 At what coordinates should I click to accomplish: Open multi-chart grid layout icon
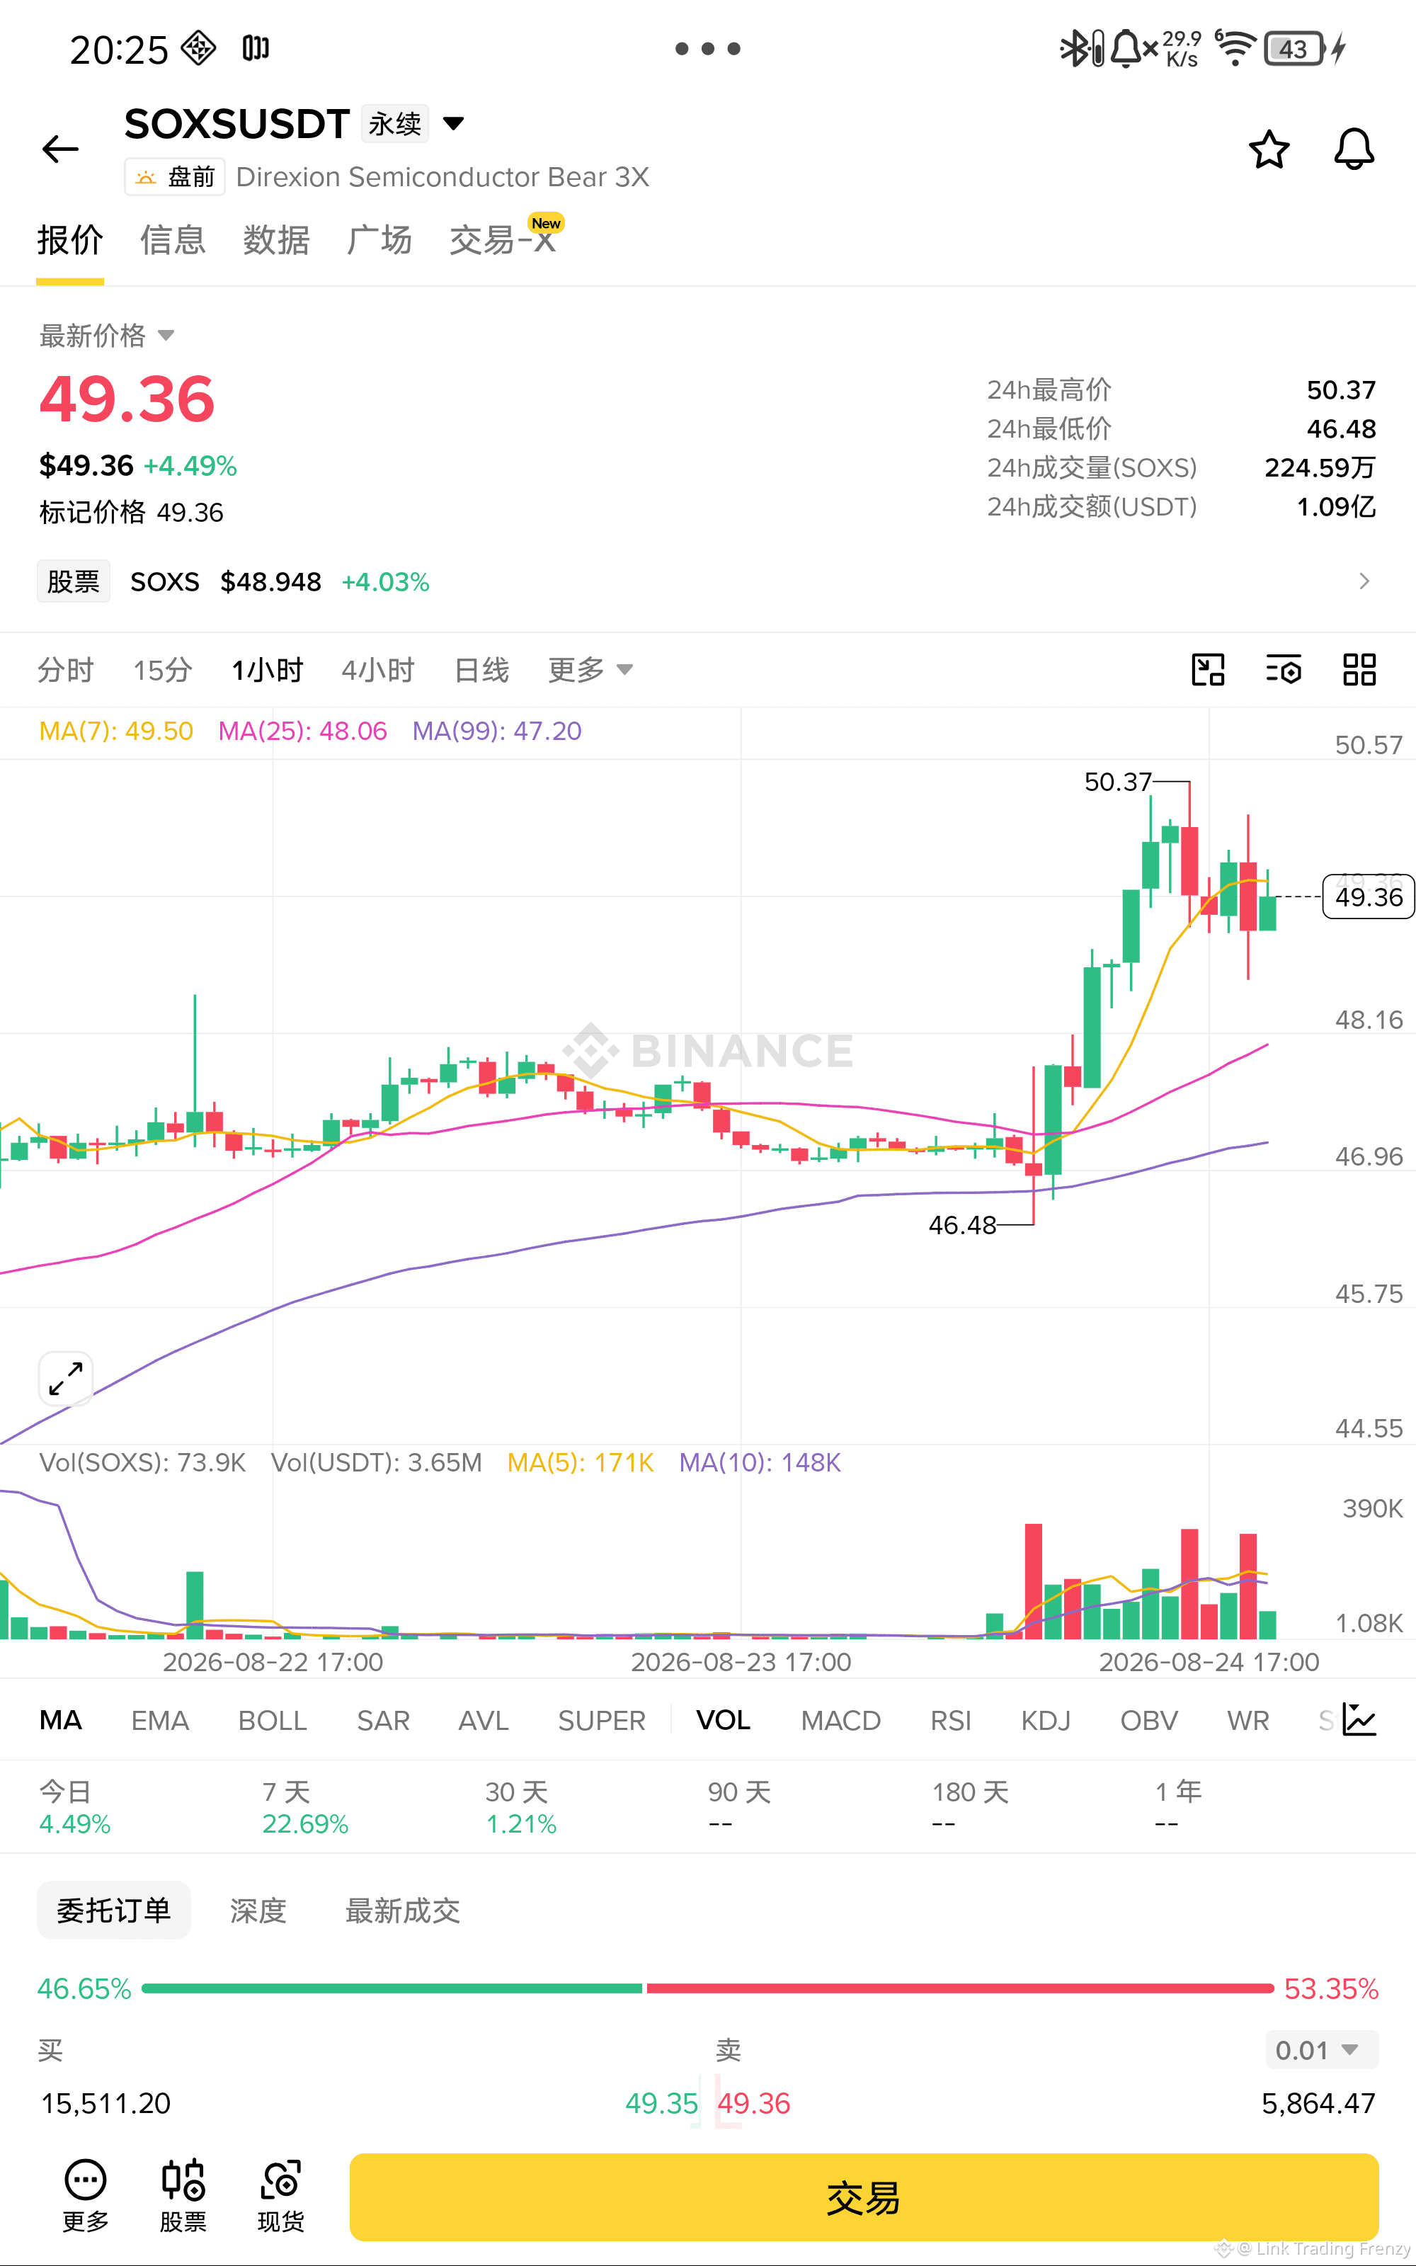click(x=1359, y=669)
